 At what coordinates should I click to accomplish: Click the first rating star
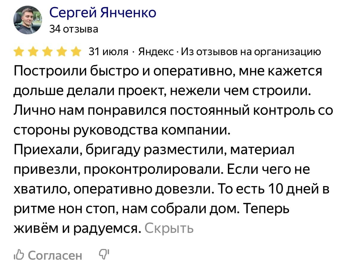coord(19,52)
